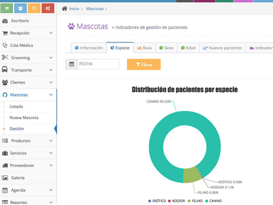The height and width of the screenshot is (205, 273).
Task: Open the Nuevos pacientes tab
Action: pos(222,48)
